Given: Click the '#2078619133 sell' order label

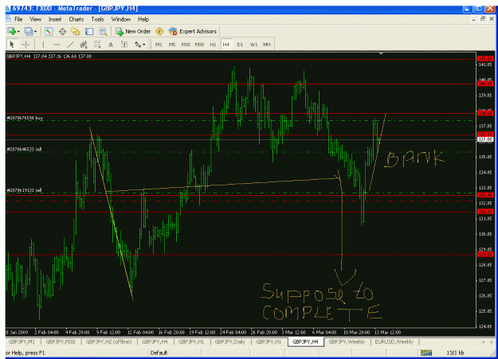Looking at the screenshot, I should 24,190.
